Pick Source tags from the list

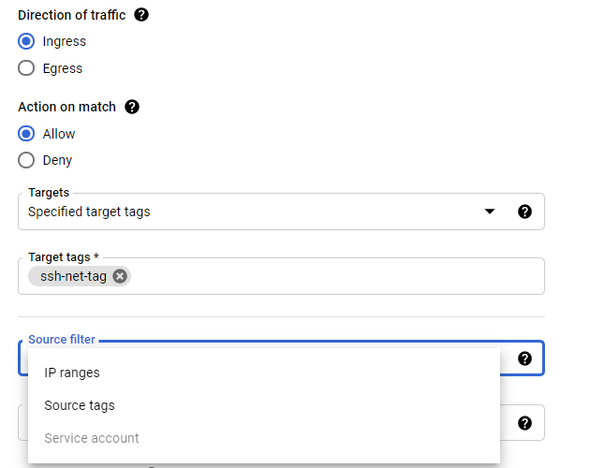80,405
